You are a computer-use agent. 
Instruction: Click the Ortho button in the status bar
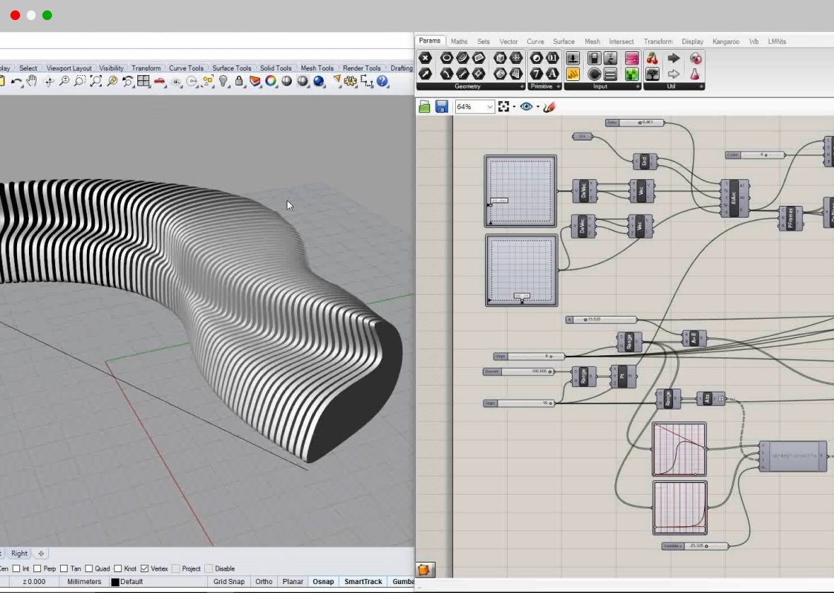point(264,581)
